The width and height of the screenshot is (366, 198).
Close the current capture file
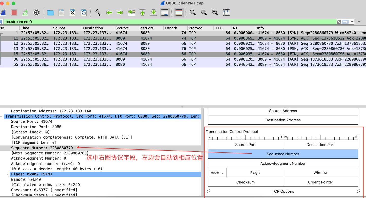[x=72, y=12]
